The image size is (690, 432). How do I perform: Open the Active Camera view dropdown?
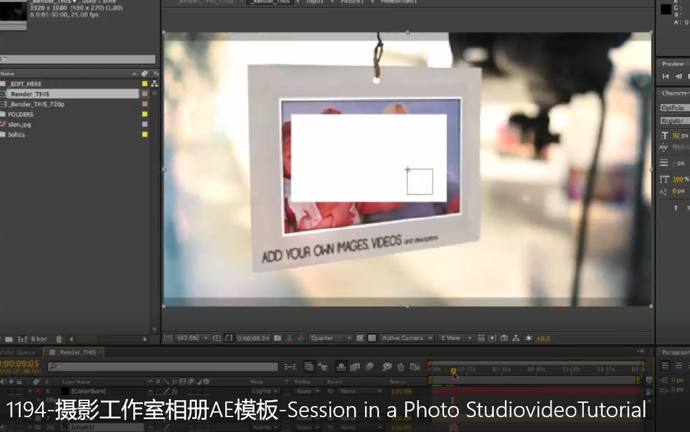coord(406,338)
